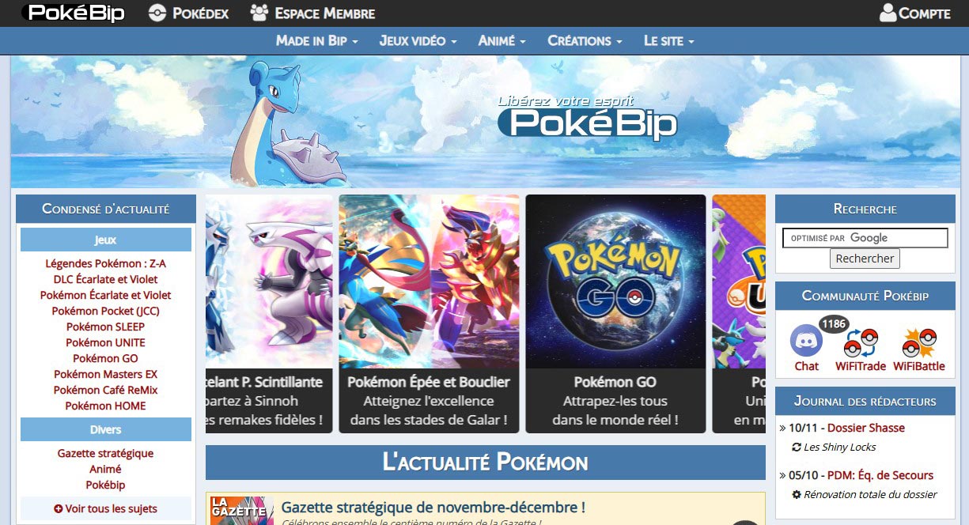969x525 pixels.
Task: Open the Compte user account icon
Action: pyautogui.click(x=888, y=13)
